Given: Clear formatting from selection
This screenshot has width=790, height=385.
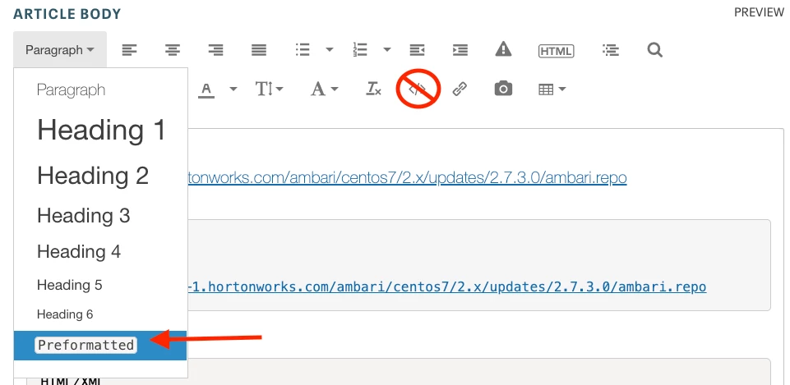Looking at the screenshot, I should 373,89.
